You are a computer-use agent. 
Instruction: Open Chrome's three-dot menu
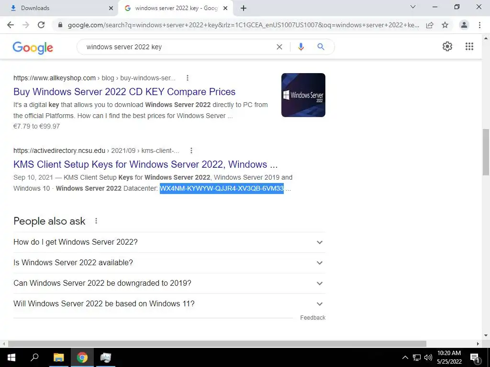479,25
